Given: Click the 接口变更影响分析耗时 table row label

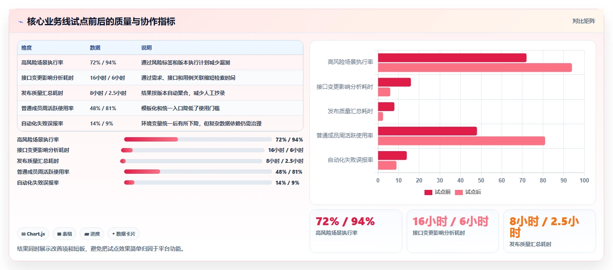Looking at the screenshot, I should pos(47,78).
